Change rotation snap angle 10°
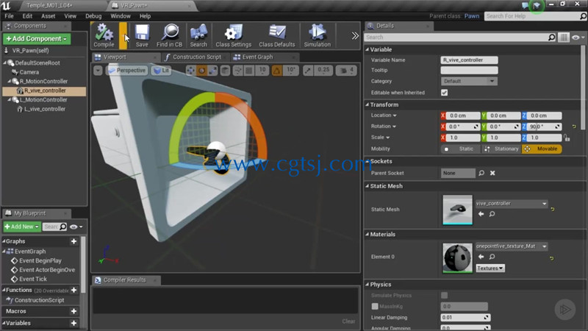This screenshot has width=588, height=331. pyautogui.click(x=291, y=70)
